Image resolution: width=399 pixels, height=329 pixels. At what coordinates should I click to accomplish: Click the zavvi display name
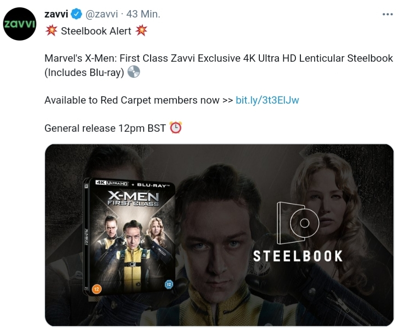pyautogui.click(x=56, y=14)
